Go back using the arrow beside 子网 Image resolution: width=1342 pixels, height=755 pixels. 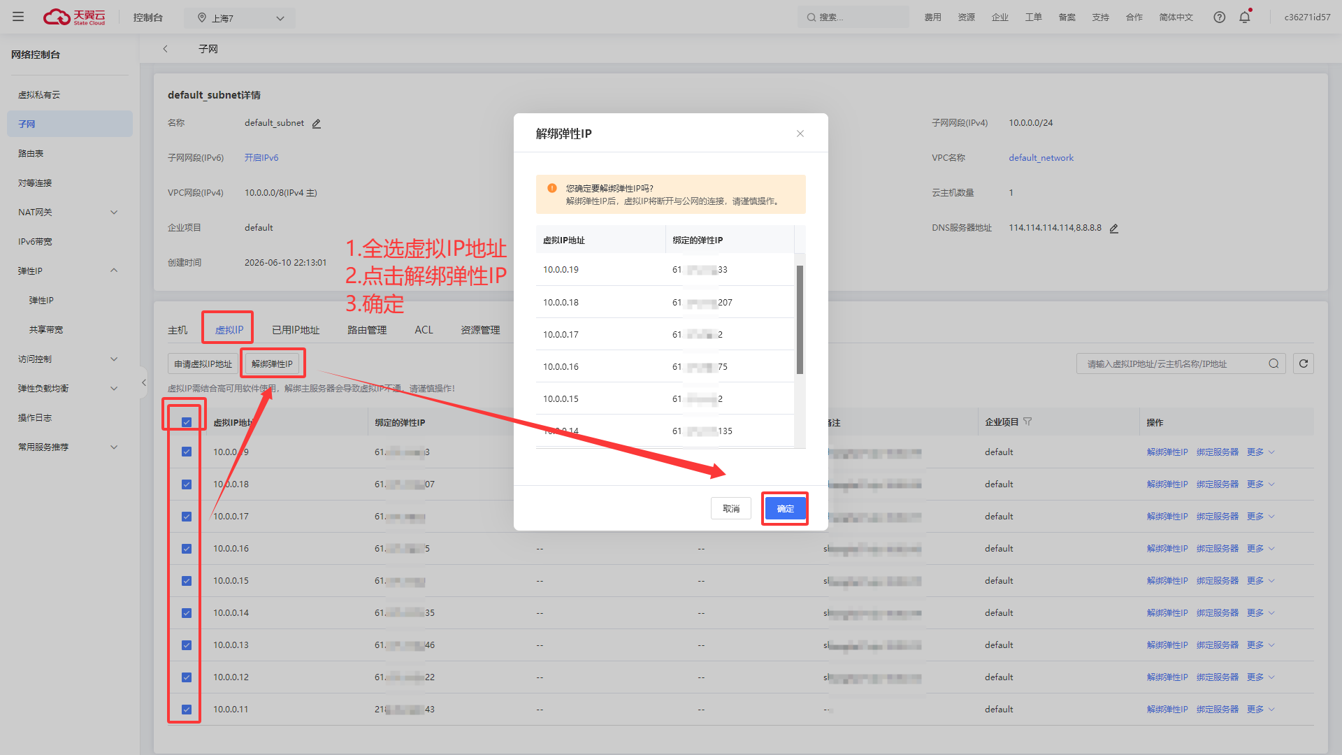pyautogui.click(x=166, y=49)
